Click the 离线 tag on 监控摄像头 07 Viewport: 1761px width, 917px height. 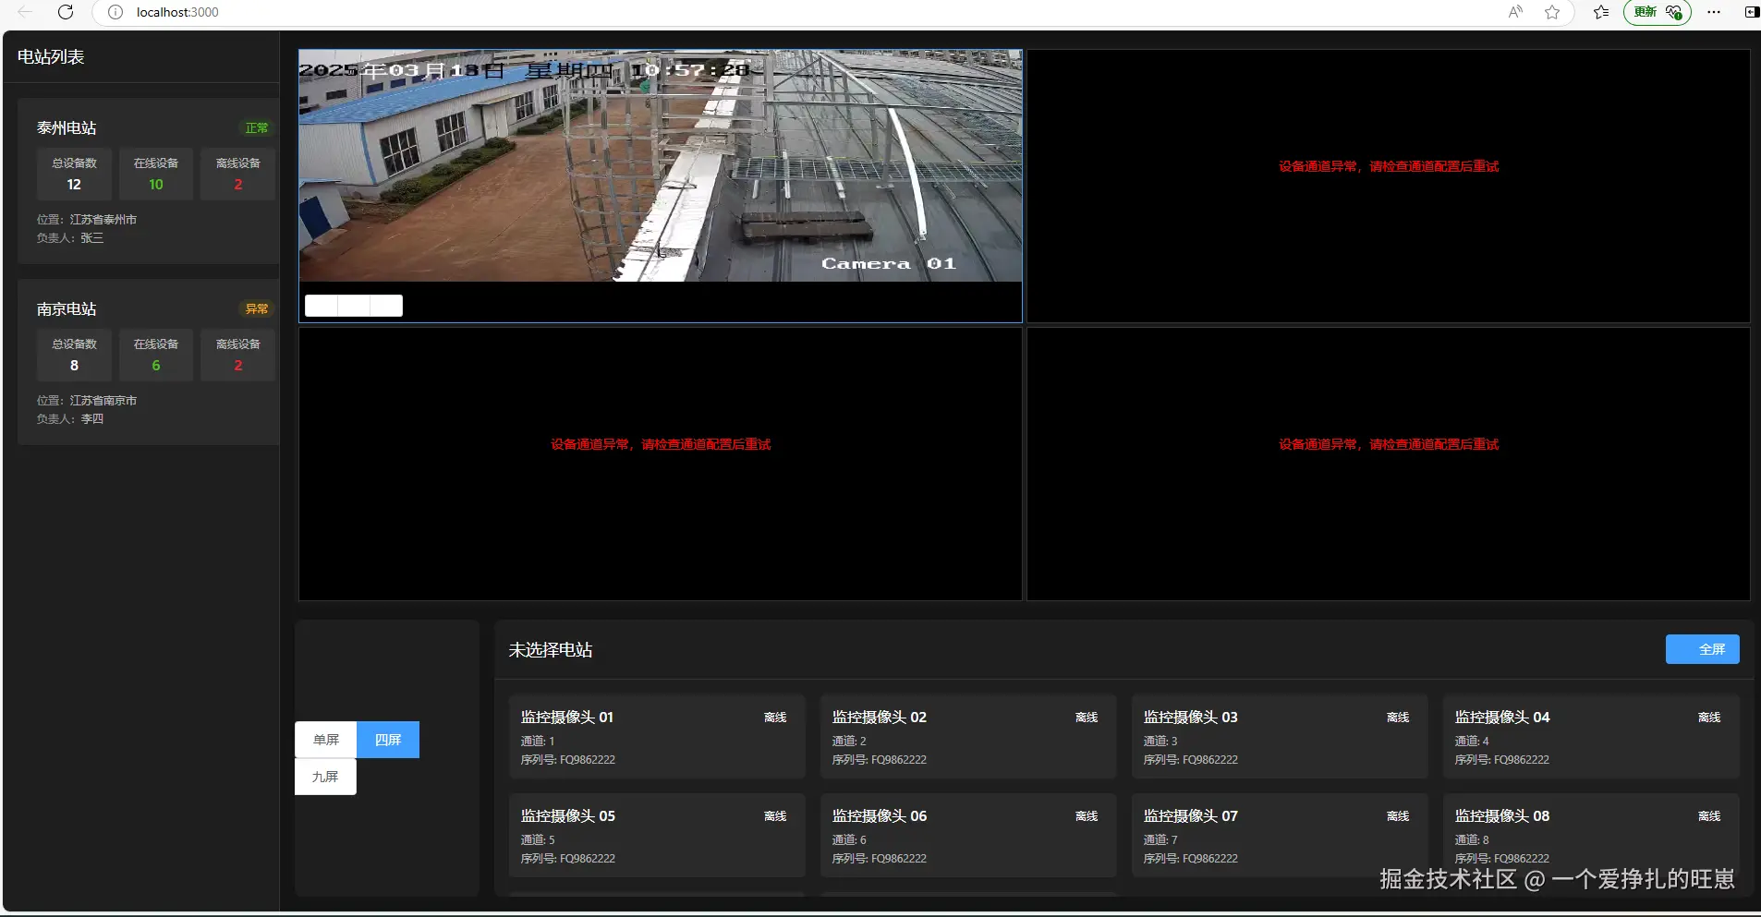[1398, 816]
